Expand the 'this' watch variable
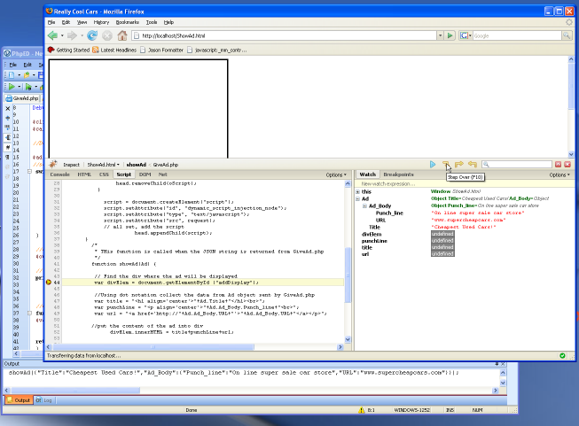The height and width of the screenshot is (426, 579). tap(357, 191)
